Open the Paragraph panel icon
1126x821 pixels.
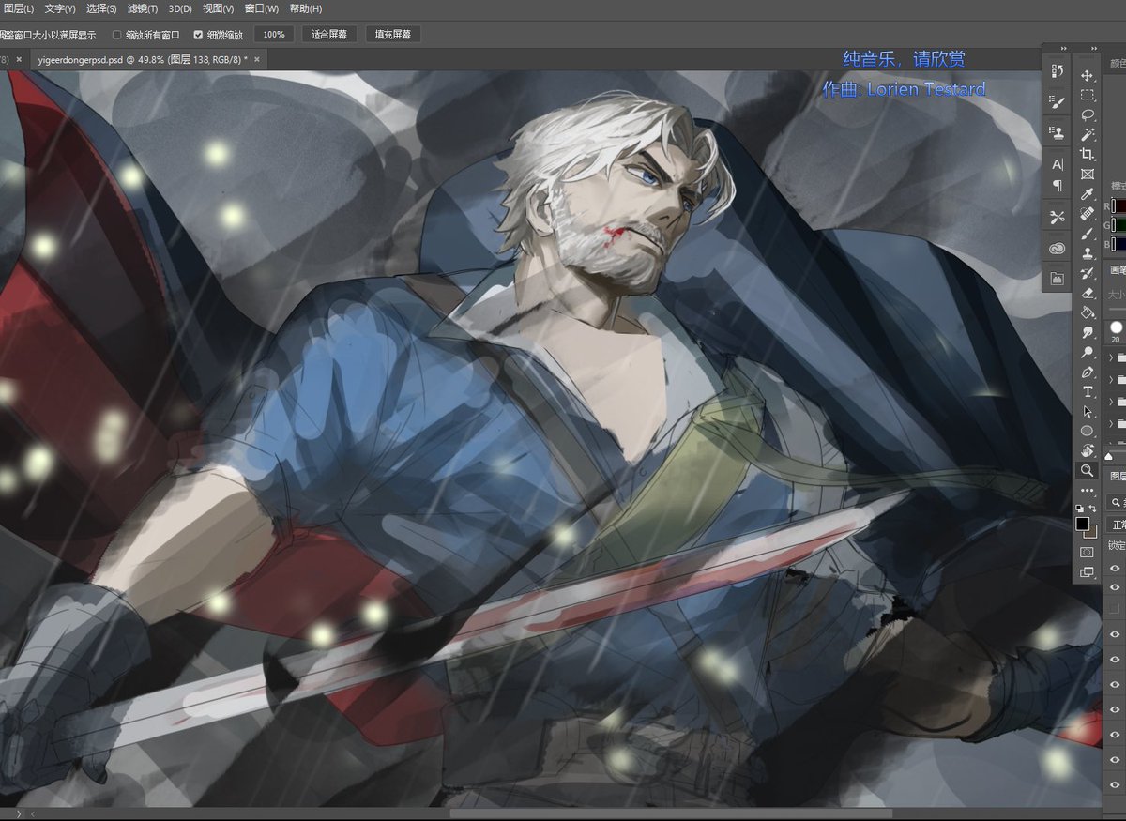pos(1058,186)
